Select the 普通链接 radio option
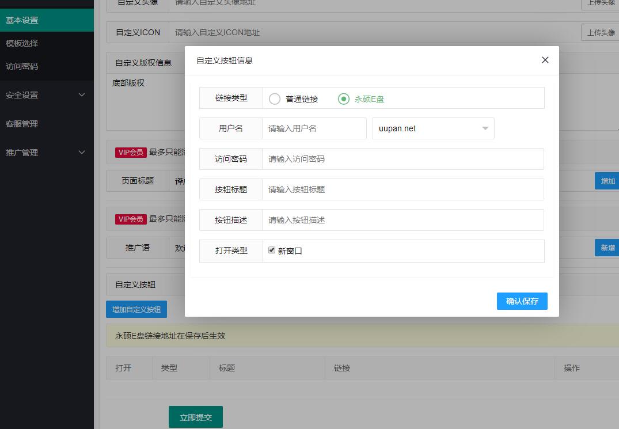Image resolution: width=619 pixels, height=429 pixels. pos(275,99)
